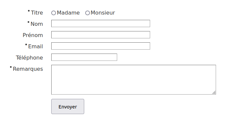Image resolution: width=233 pixels, height=124 pixels.
Task: Select the Monsieur radio button
Action: 87,13
